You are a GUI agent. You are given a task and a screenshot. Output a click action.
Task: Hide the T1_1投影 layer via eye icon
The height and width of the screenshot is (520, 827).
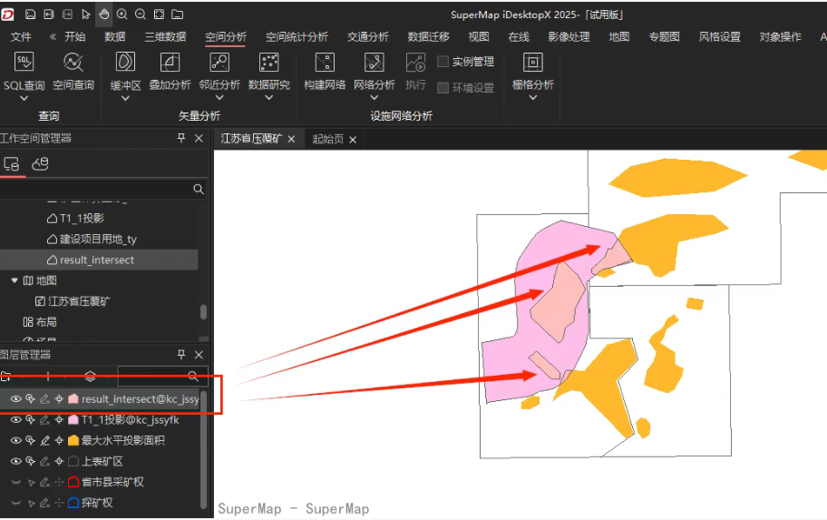pos(15,419)
